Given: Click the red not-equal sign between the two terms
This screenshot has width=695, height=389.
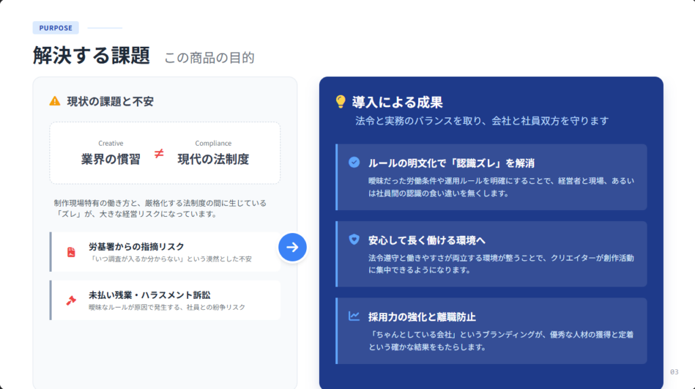Looking at the screenshot, I should click(159, 154).
